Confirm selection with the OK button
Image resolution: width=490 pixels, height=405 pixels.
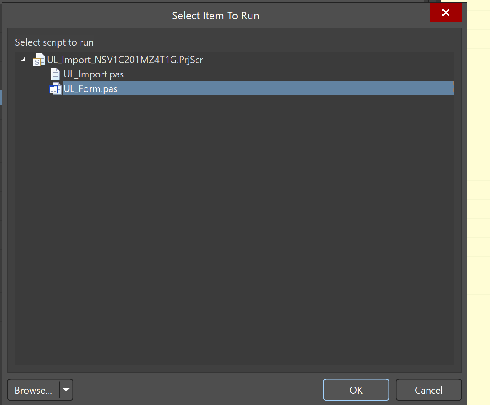356,390
